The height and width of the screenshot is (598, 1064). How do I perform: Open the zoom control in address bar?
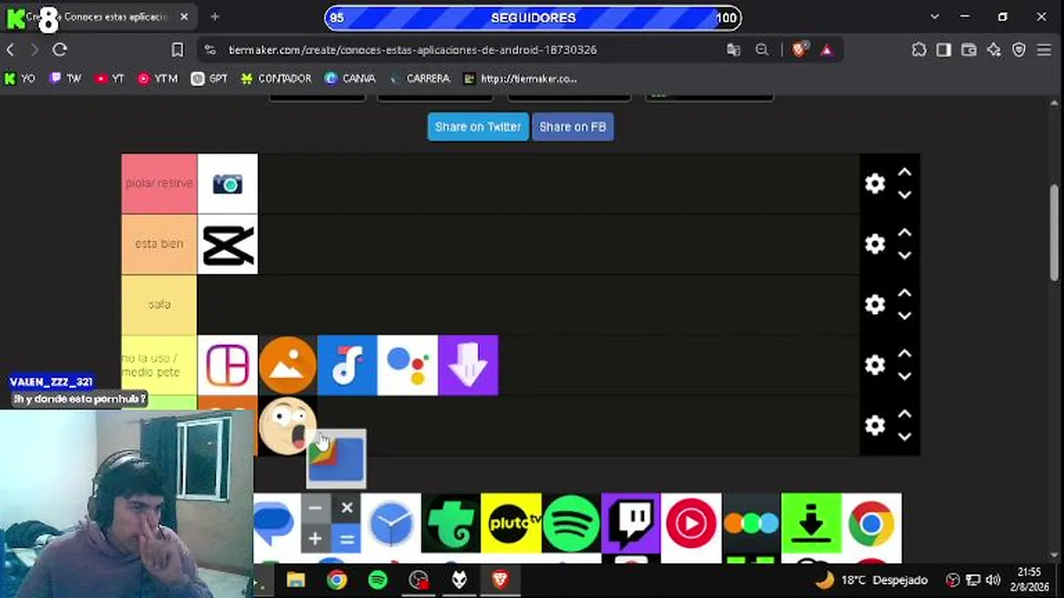click(761, 50)
